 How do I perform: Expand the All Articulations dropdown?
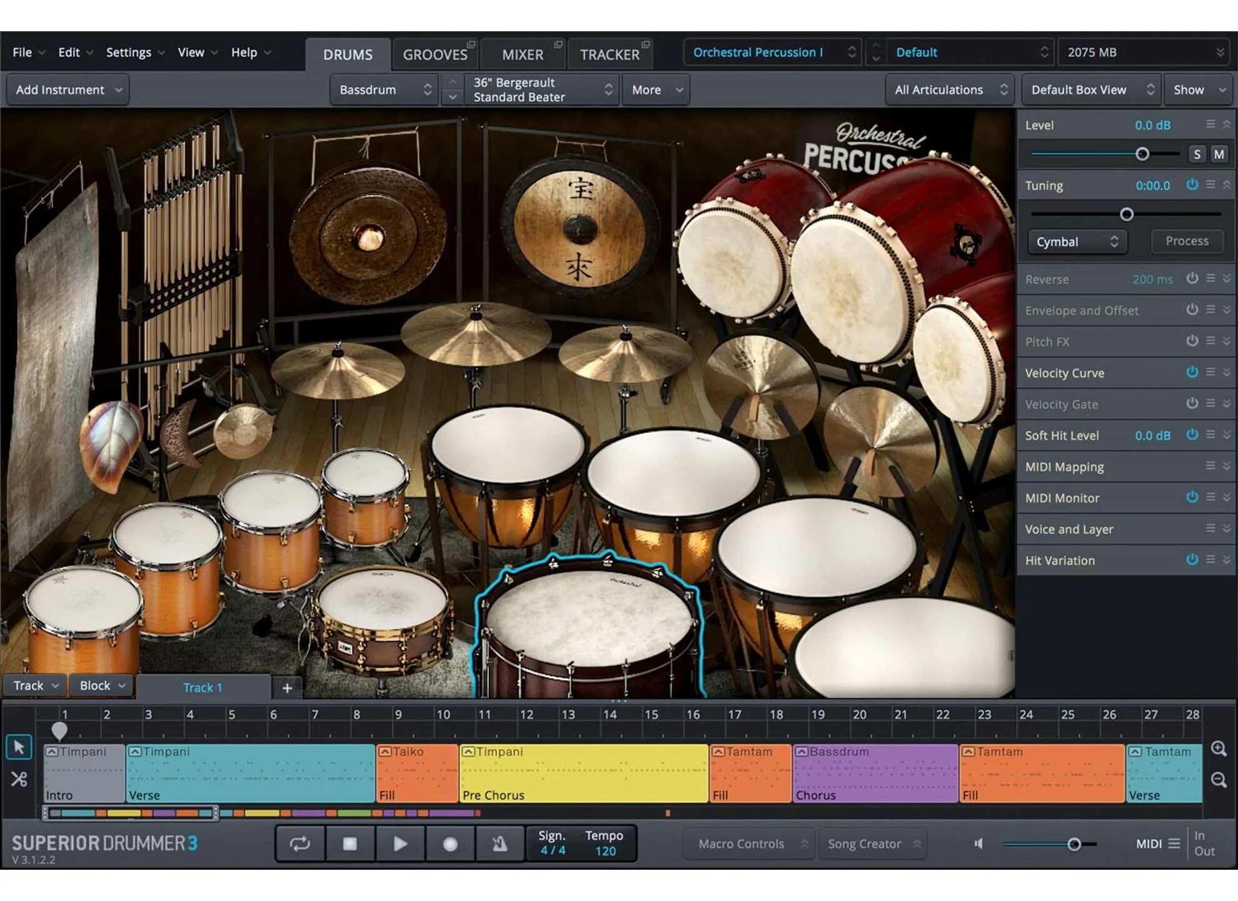pos(949,89)
